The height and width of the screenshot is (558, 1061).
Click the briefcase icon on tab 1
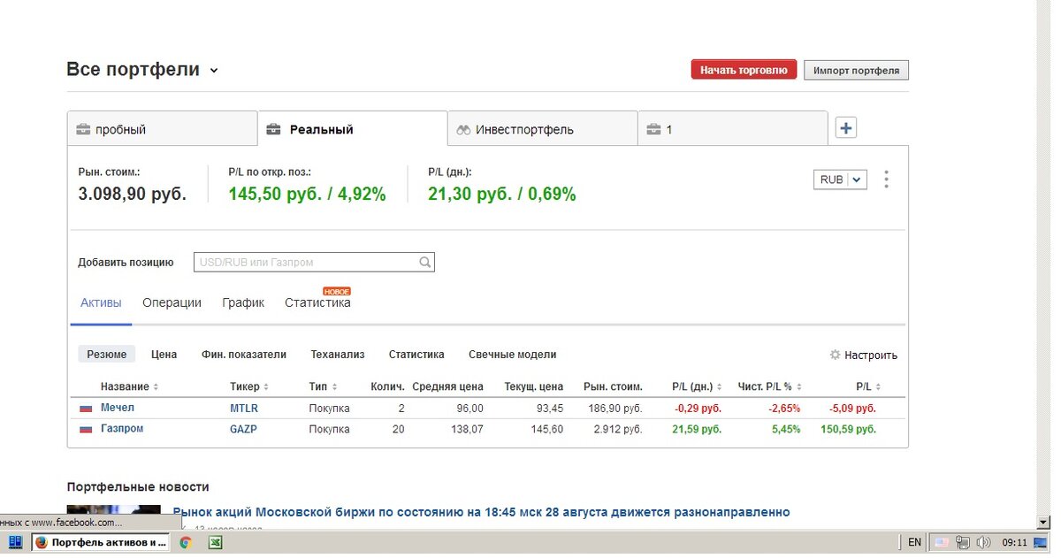[653, 129]
